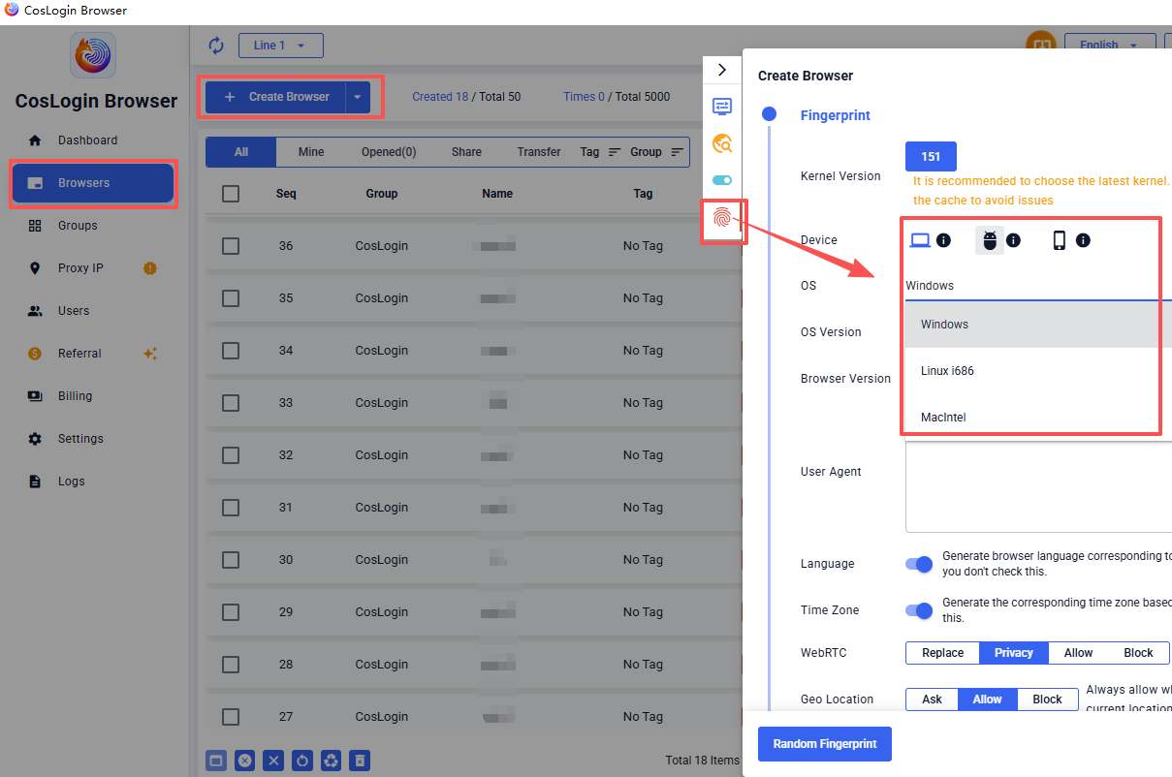This screenshot has width=1172, height=777.
Task: Open the Logs page in sidebar
Action: pyautogui.click(x=93, y=482)
